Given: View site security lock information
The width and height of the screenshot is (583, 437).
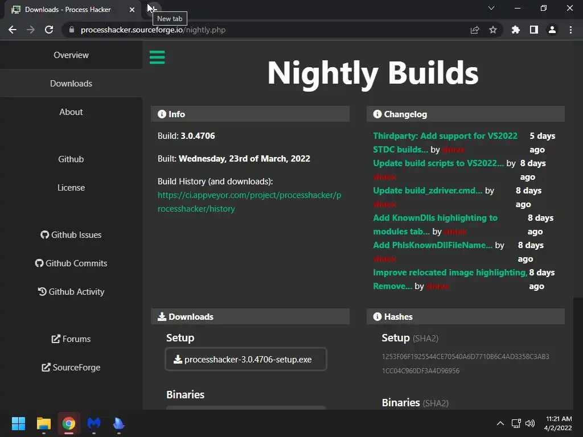Looking at the screenshot, I should pyautogui.click(x=72, y=30).
